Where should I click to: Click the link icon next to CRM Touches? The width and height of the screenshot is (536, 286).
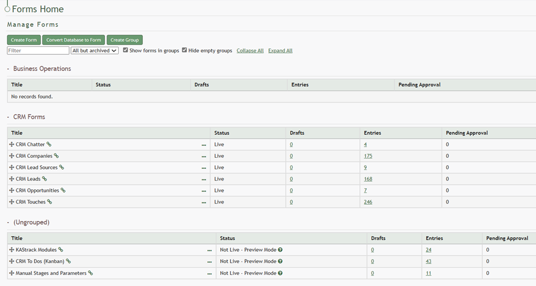point(49,202)
